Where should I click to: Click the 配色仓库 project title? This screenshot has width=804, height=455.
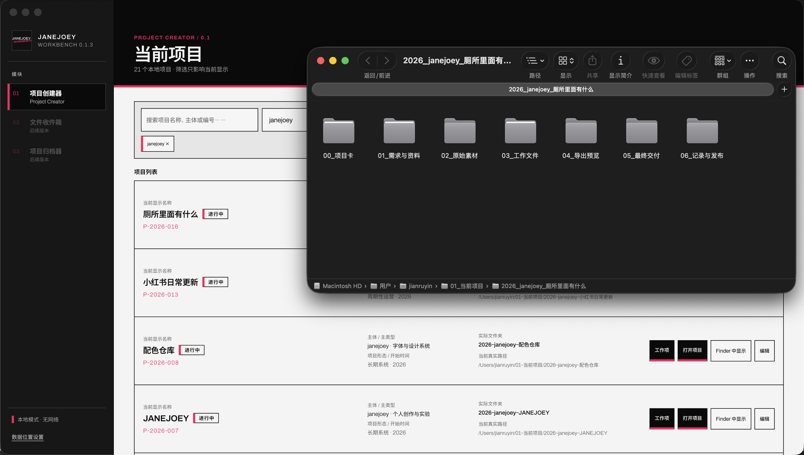(x=159, y=350)
